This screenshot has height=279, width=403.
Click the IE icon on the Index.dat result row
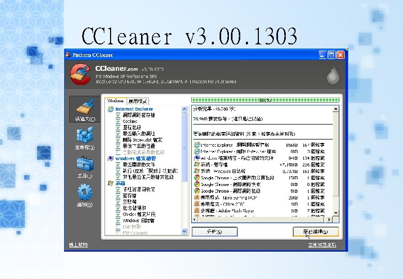coord(197,151)
